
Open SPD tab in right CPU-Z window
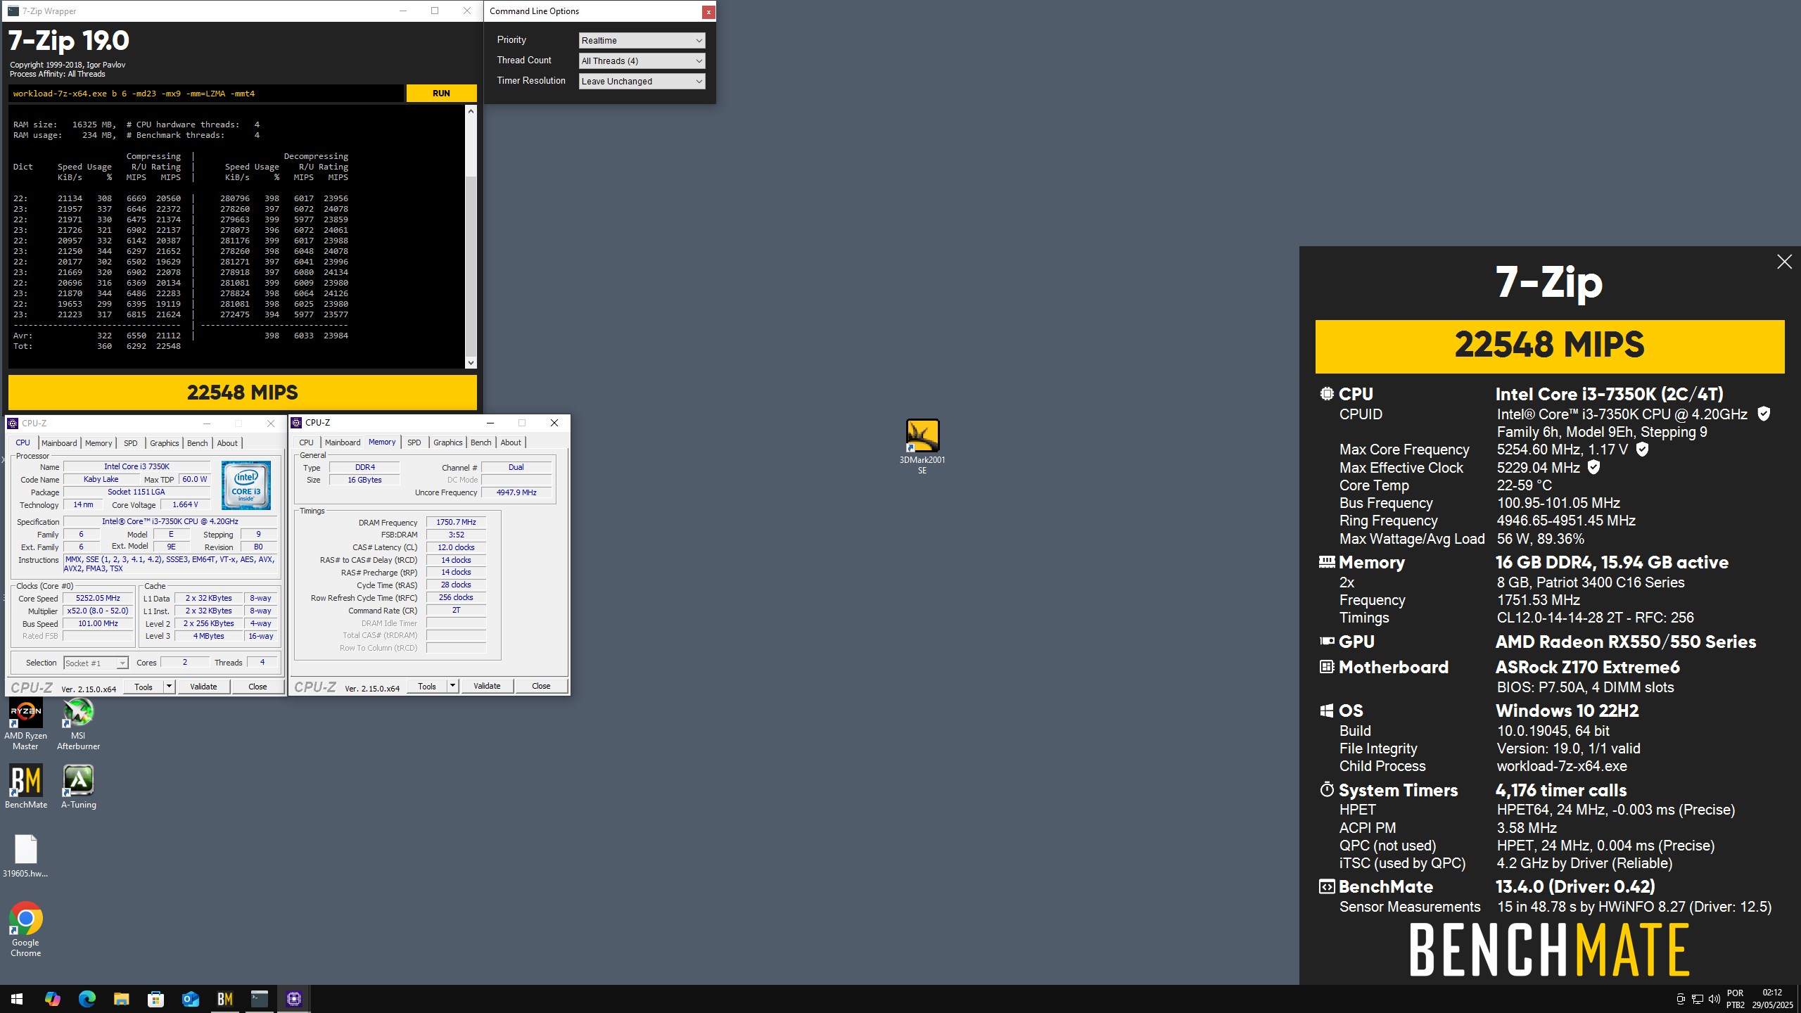coord(414,442)
